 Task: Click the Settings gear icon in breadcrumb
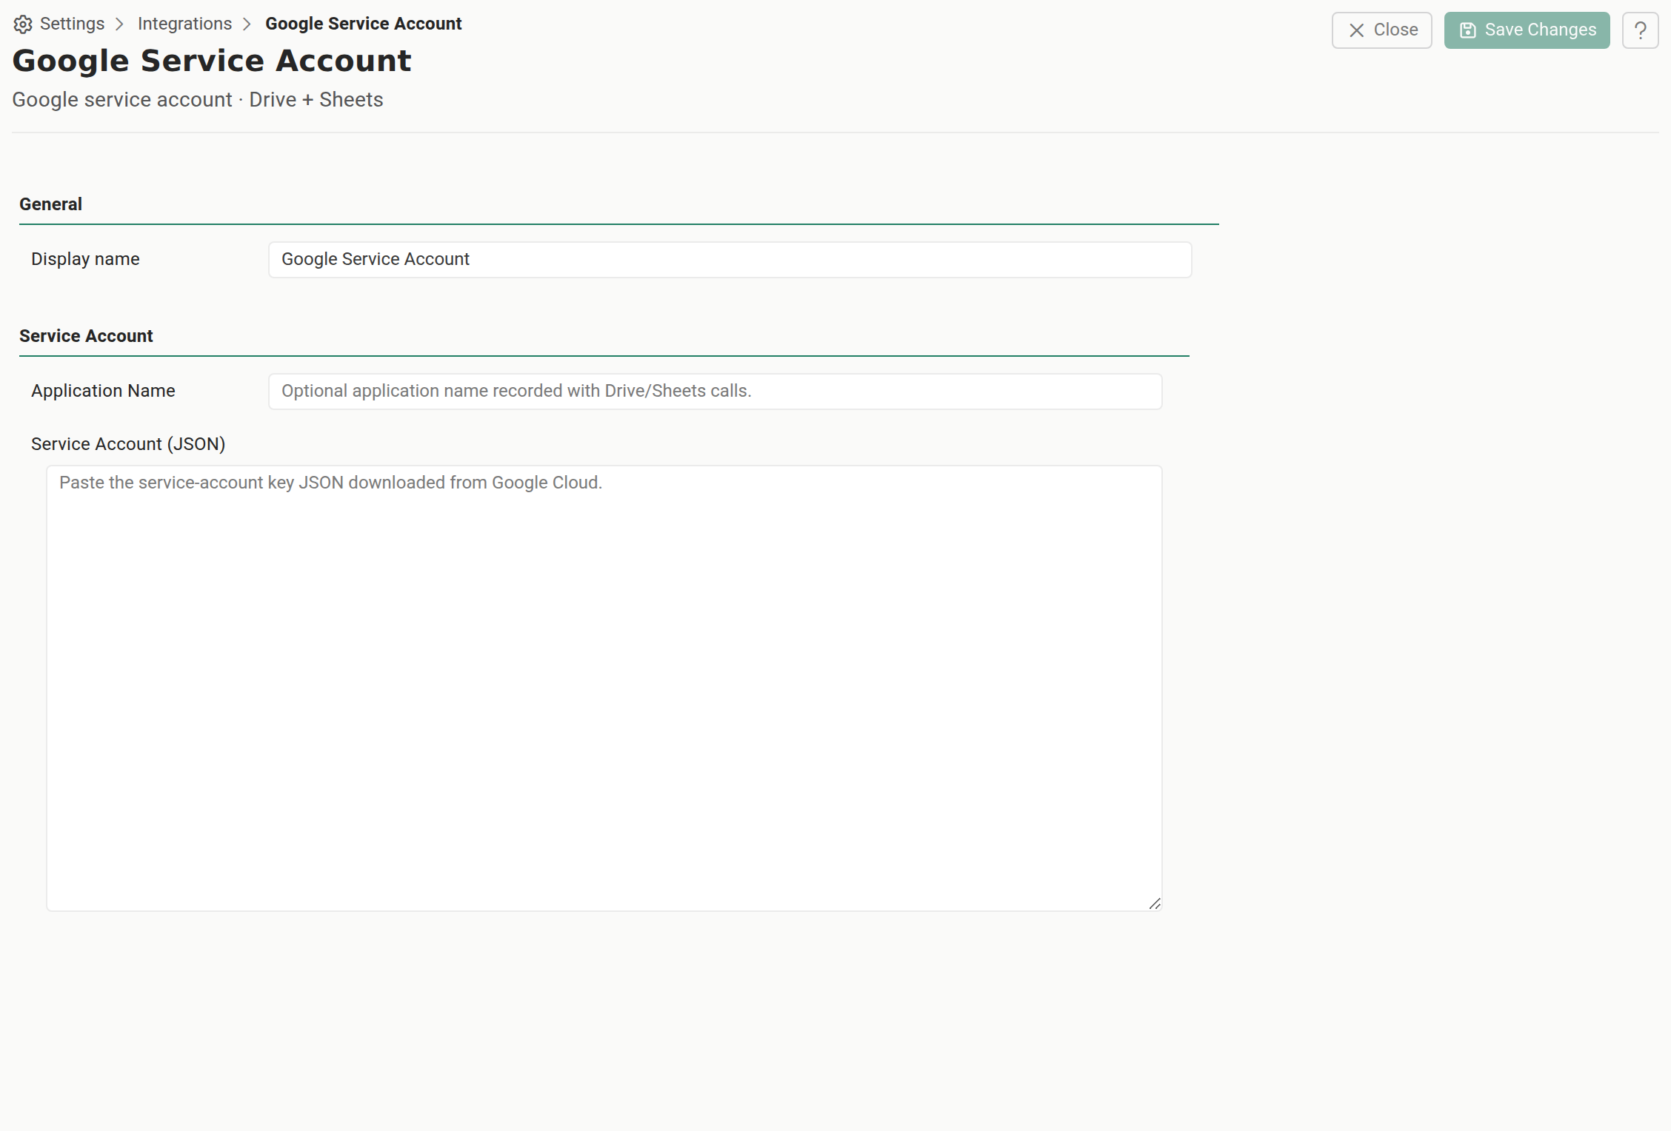pyautogui.click(x=23, y=24)
